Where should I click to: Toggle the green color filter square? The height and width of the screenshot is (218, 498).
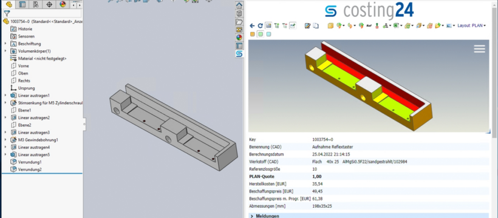tap(261, 35)
